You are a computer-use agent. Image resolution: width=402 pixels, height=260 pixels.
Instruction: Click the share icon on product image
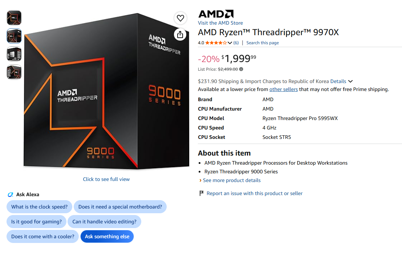point(180,34)
